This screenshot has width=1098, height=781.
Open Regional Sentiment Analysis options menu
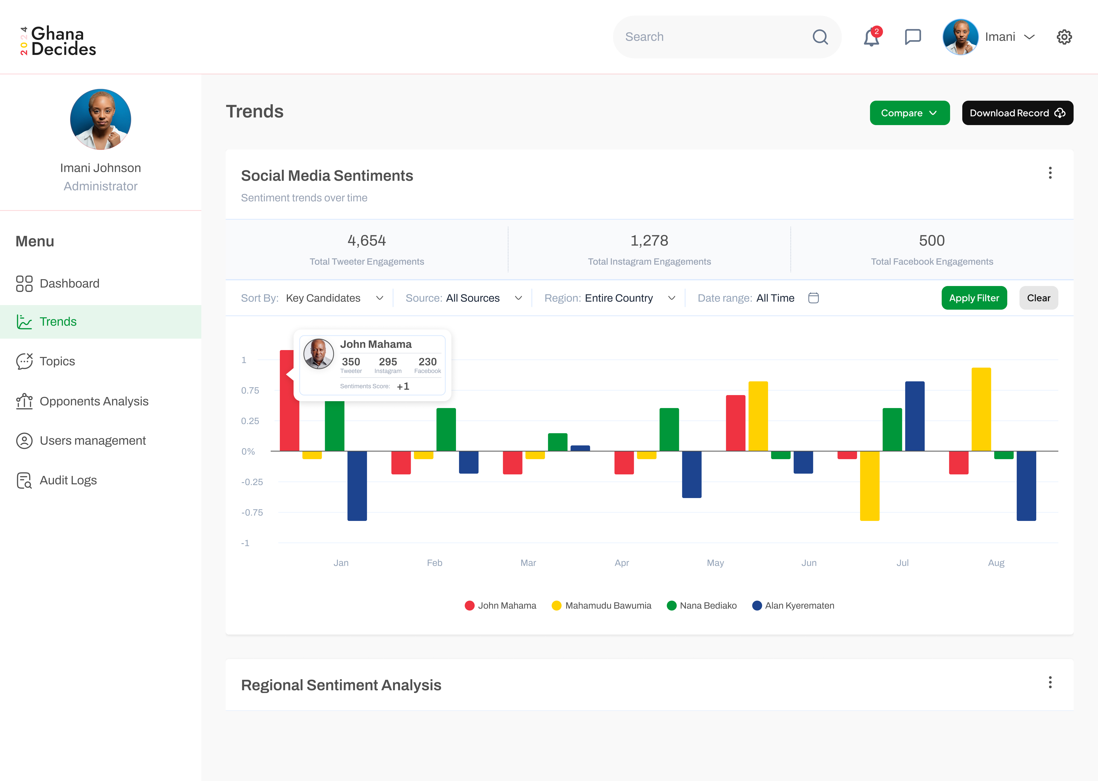(x=1050, y=682)
